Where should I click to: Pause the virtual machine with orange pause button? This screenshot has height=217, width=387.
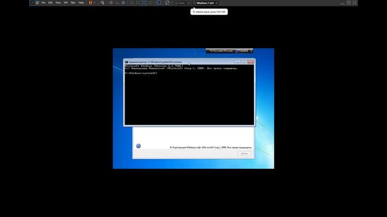pos(90,2)
